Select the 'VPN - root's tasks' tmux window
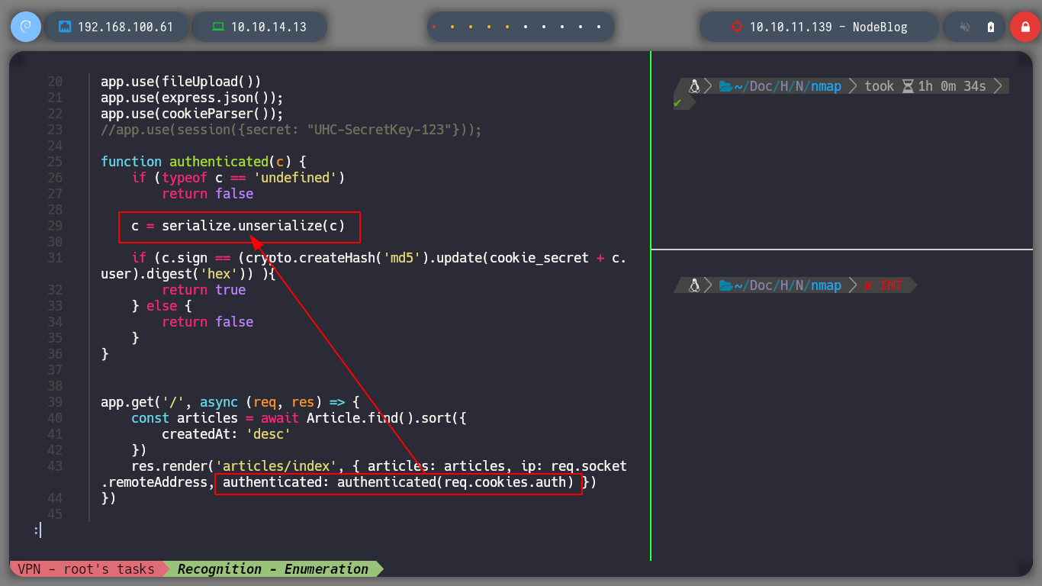1042x586 pixels. 86,569
